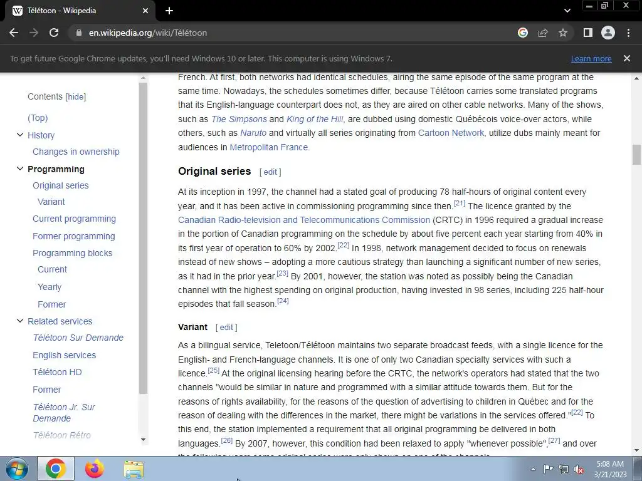Jump to Current under Programming blocks
Image resolution: width=642 pixels, height=481 pixels.
click(53, 269)
